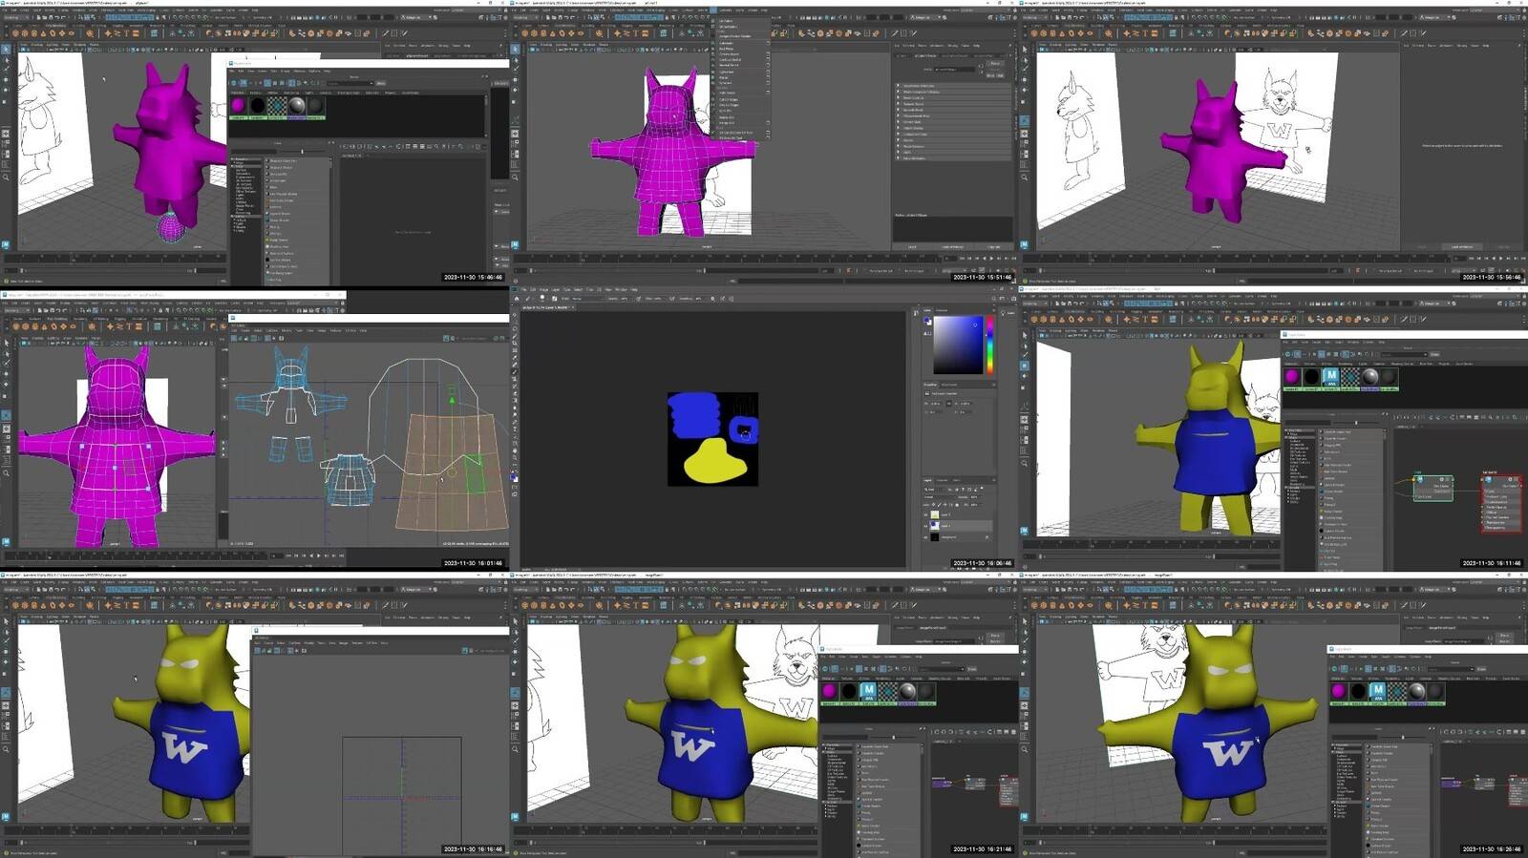Open Photoshop's Filter menu
Viewport: 1528px width, 858px height.
pyautogui.click(x=589, y=289)
